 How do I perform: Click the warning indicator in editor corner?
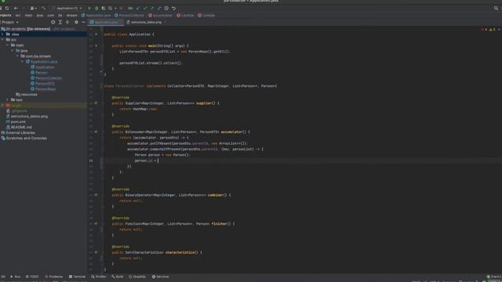click(492, 30)
